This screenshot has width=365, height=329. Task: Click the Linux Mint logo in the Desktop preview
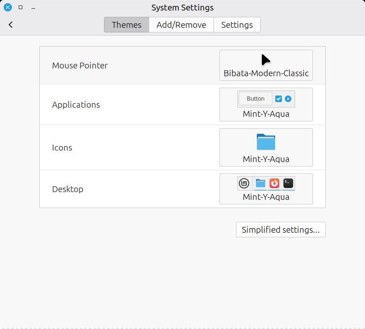245,183
